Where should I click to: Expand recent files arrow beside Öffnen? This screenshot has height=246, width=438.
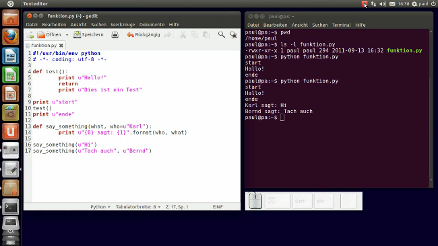pyautogui.click(x=67, y=35)
